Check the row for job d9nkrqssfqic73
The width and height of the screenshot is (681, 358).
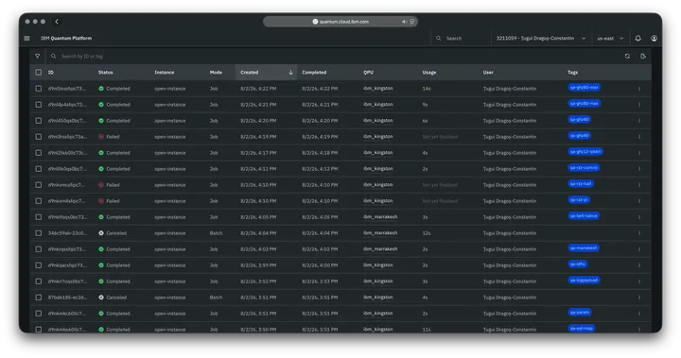39,249
